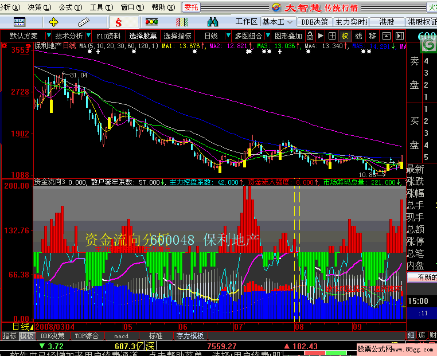Open the 决策(L) menu

[40, 7]
